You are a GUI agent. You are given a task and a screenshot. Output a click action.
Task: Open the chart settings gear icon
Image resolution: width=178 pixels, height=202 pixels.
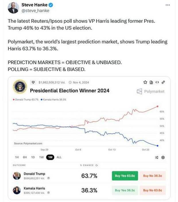click(x=163, y=157)
